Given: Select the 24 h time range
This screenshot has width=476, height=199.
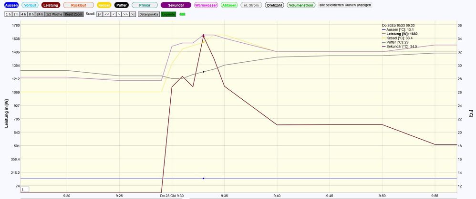Looking at the screenshot, I should tap(39, 14).
